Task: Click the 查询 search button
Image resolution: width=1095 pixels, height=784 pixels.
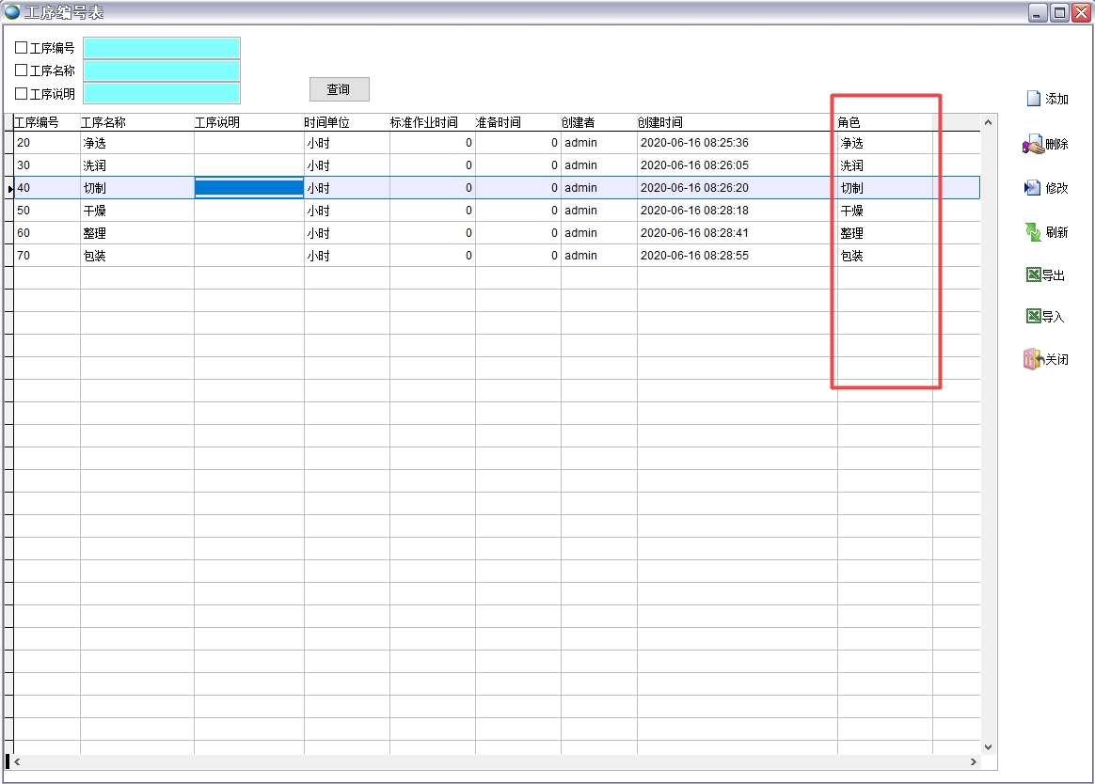Action: 339,89
